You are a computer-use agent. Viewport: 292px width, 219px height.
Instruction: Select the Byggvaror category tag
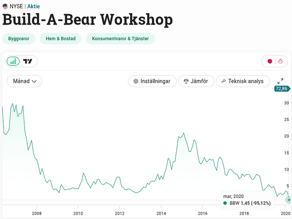(19, 39)
